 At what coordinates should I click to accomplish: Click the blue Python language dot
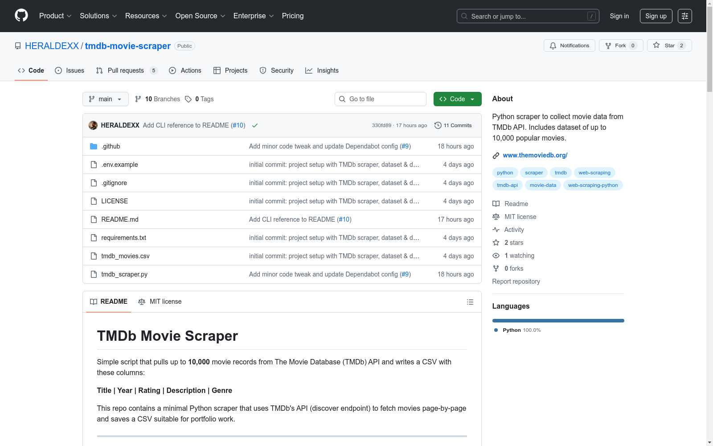(496, 330)
